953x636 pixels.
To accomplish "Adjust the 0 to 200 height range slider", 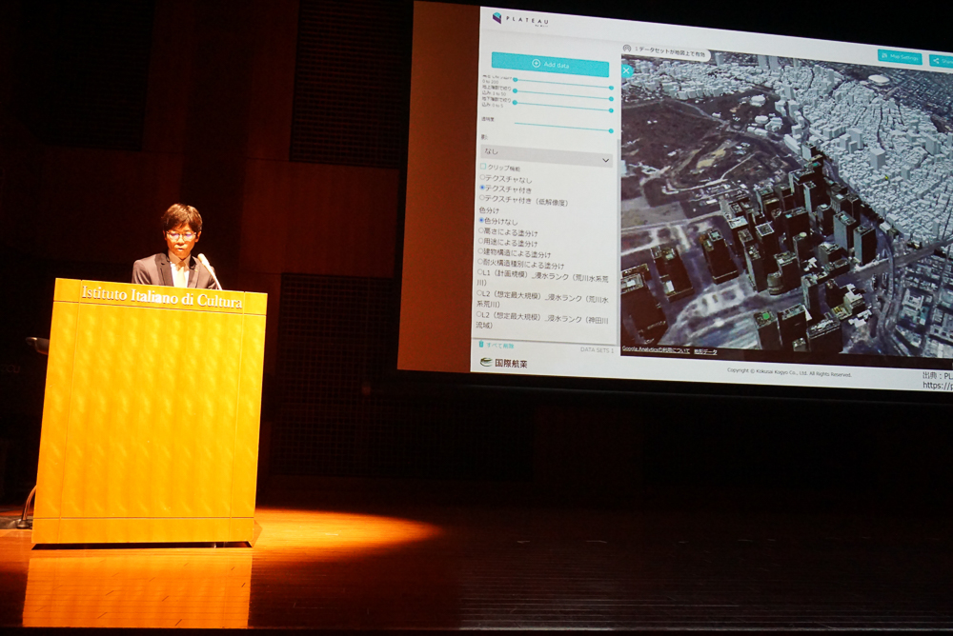I will [x=563, y=83].
